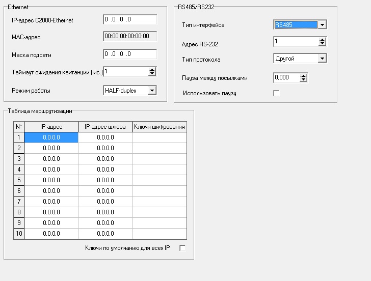
Task: Expand the Тип протокола dropdown
Action: [322, 59]
